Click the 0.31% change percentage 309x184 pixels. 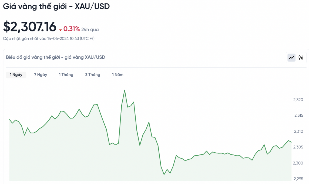pyautogui.click(x=72, y=29)
